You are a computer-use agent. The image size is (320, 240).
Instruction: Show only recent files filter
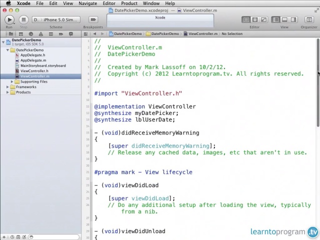point(12,237)
